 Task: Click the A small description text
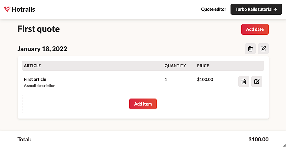(x=40, y=86)
